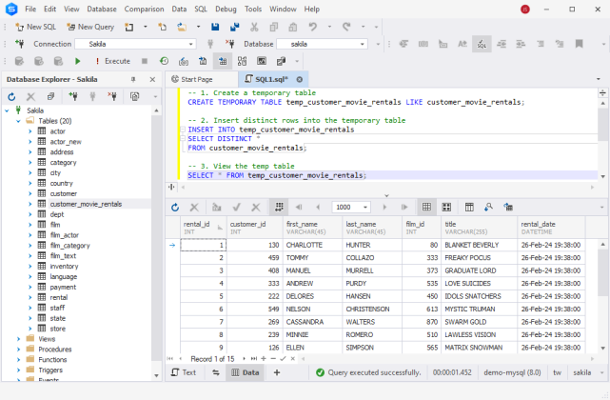Viewport: 610px width, 400px height.
Task: Select the payment table in explorer
Action: pos(63,287)
